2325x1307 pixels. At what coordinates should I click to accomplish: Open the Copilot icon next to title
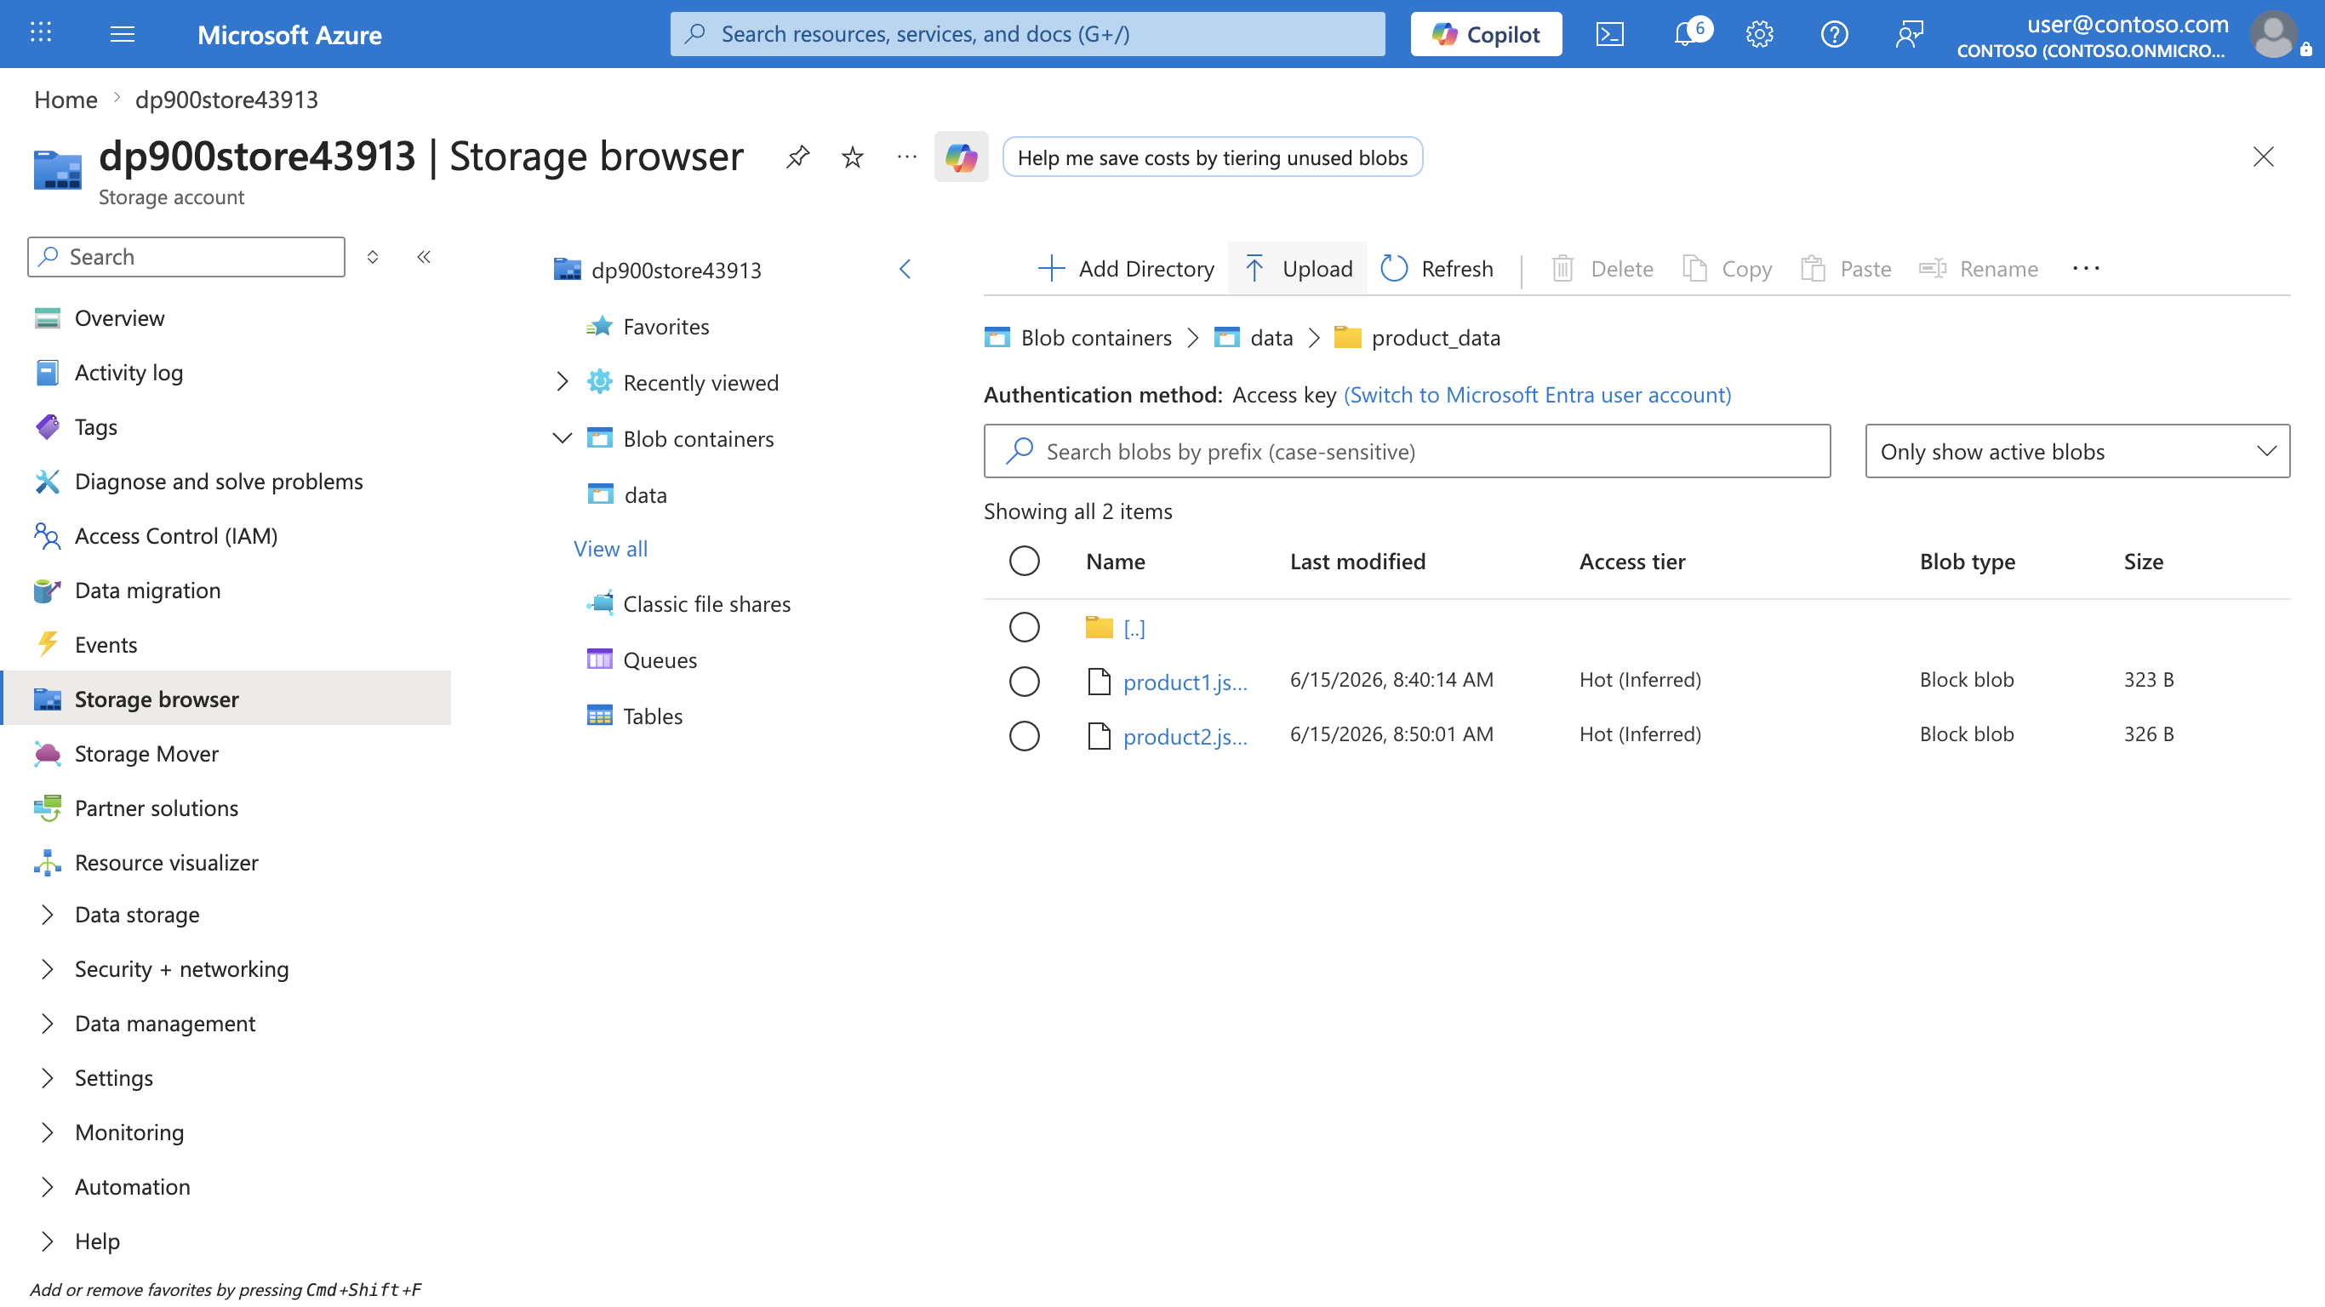click(x=961, y=157)
